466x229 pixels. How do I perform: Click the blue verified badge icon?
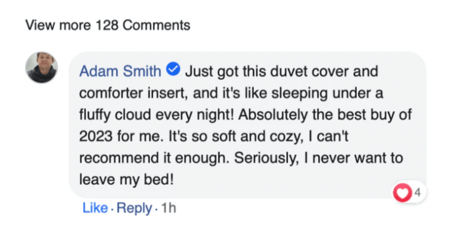(x=174, y=71)
